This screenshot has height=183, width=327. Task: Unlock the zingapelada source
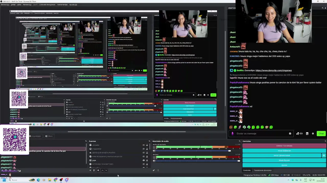147,149
